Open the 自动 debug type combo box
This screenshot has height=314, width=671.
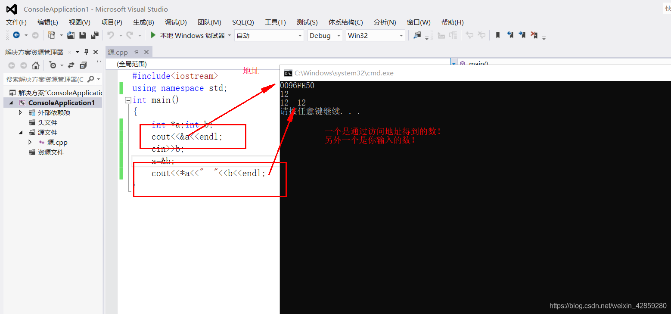(x=269, y=35)
